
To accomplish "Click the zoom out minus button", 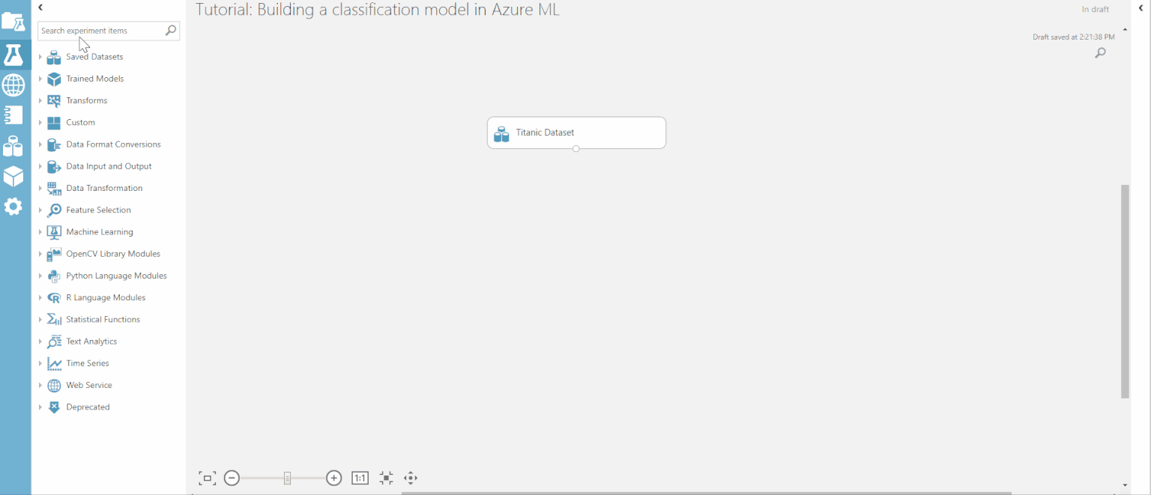I will tap(232, 478).
